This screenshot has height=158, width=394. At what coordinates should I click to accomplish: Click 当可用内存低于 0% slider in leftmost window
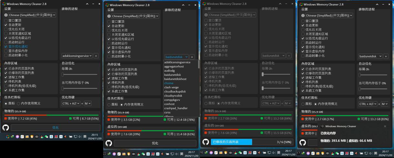tap(80, 88)
